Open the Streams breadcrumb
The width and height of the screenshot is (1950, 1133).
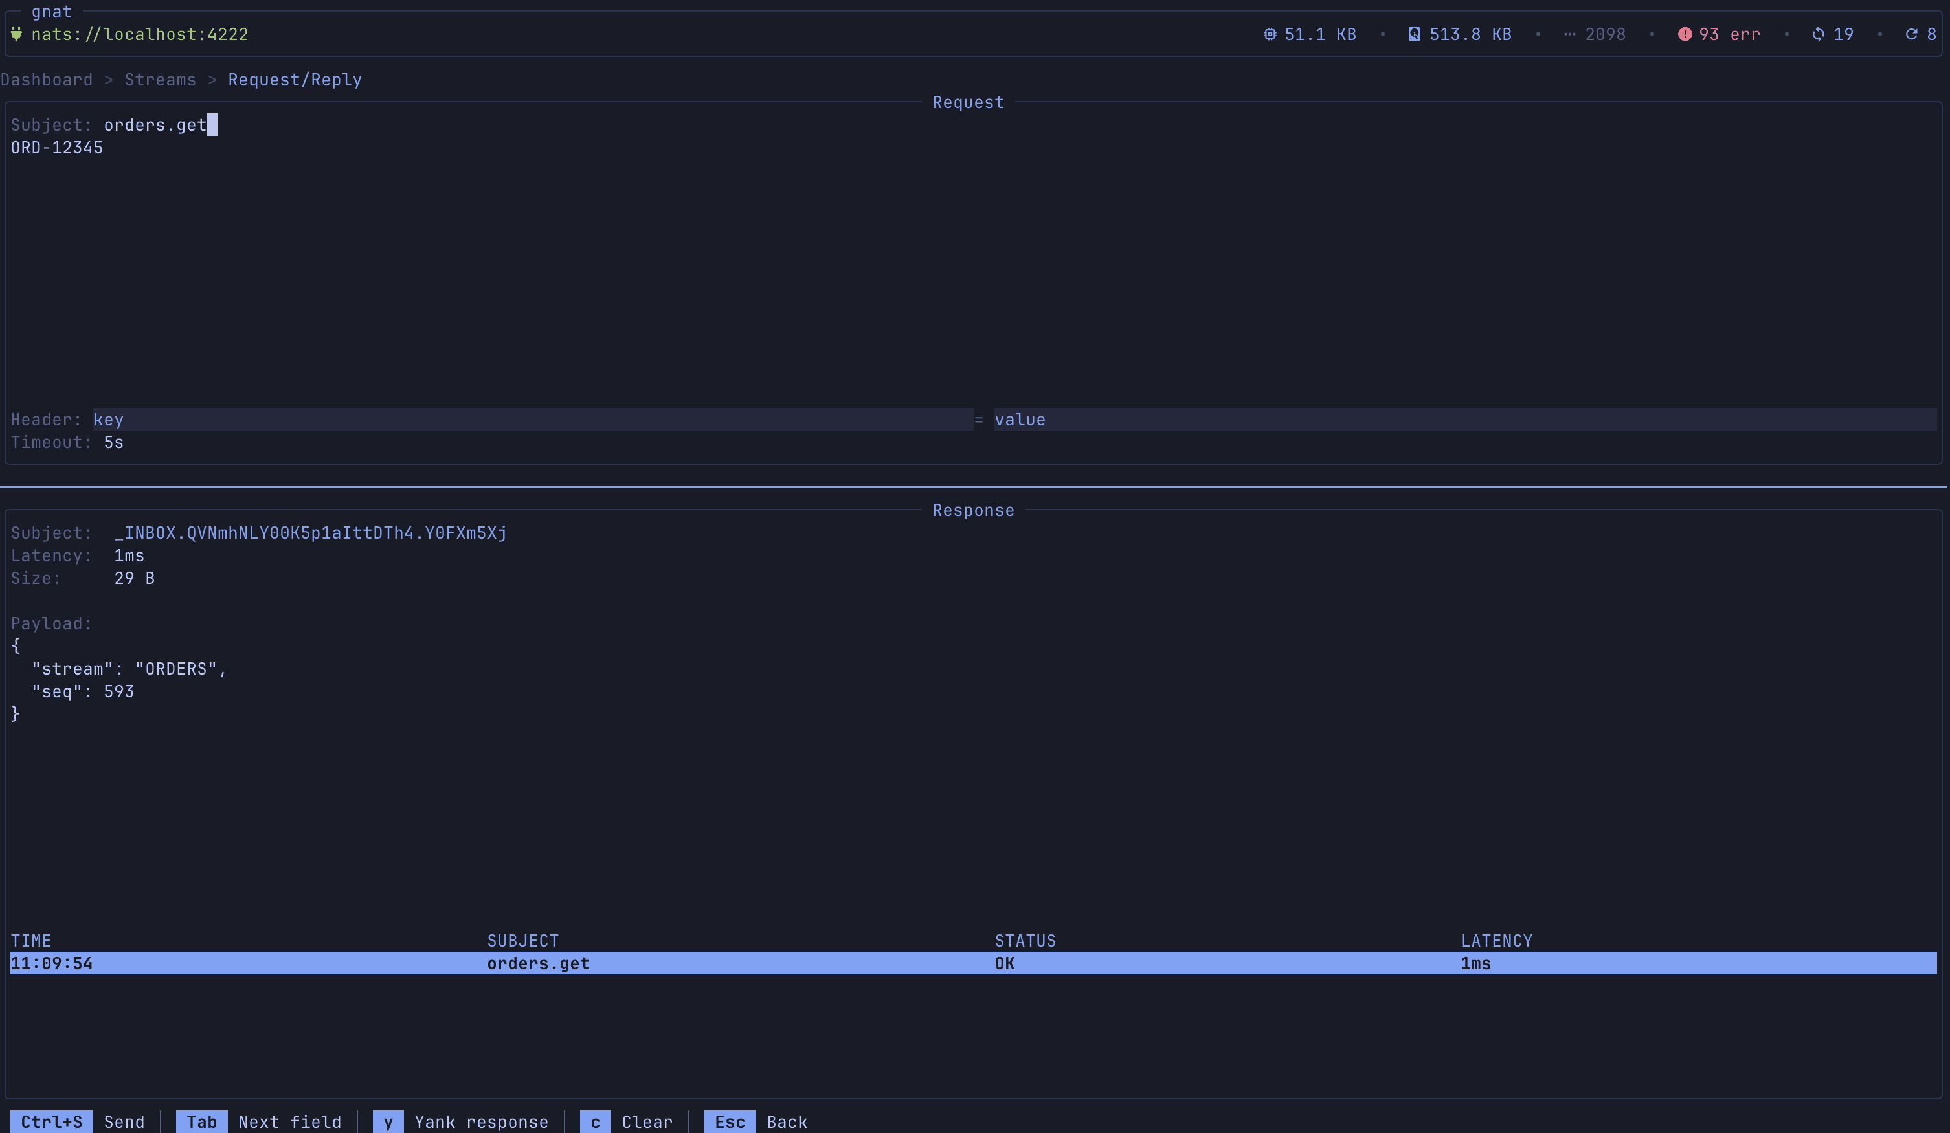[x=160, y=80]
